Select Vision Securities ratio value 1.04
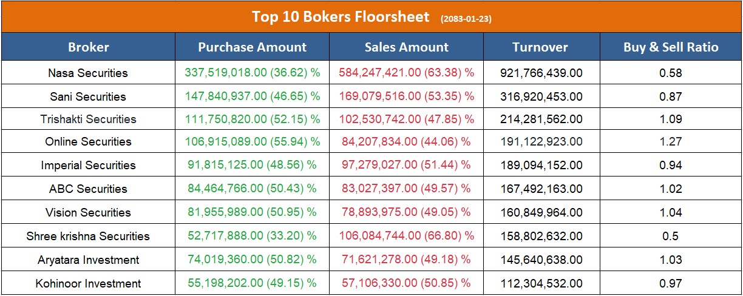The width and height of the screenshot is (743, 296). pos(671,212)
